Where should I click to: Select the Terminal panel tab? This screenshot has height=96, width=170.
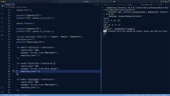pyautogui.click(x=130, y=5)
